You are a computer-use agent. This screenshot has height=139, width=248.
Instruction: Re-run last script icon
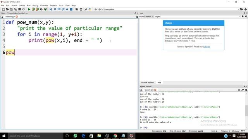pos(45,9)
